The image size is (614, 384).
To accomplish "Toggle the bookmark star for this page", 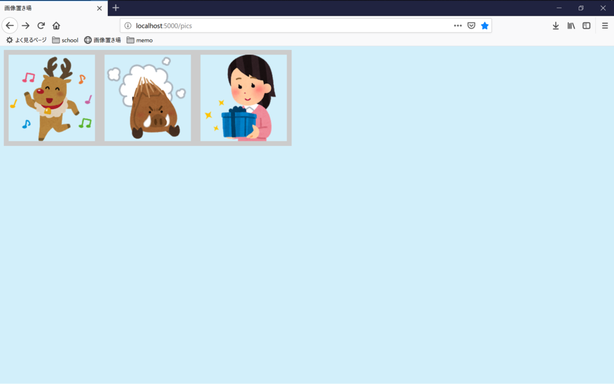I will tap(484, 26).
